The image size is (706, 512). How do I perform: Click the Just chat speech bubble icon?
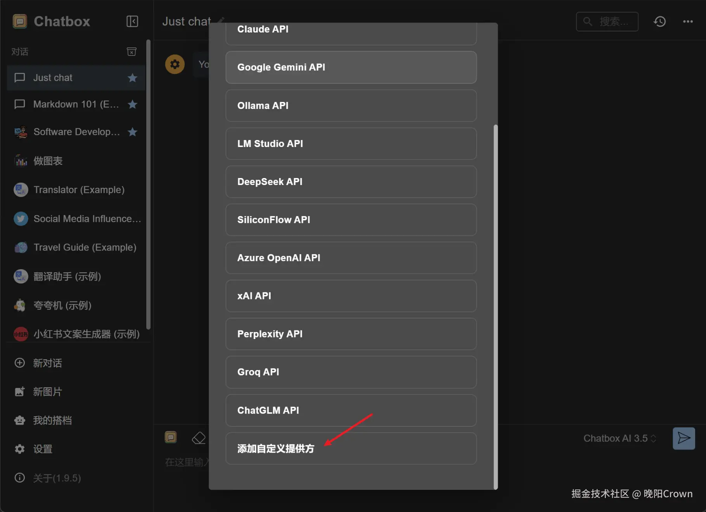[x=20, y=78]
